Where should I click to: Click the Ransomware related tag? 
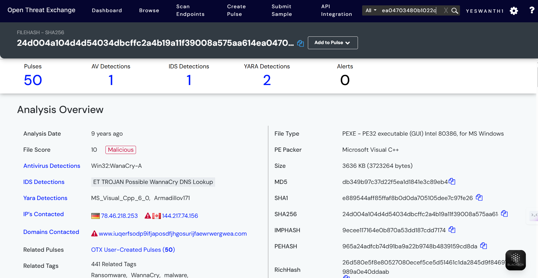click(x=109, y=275)
